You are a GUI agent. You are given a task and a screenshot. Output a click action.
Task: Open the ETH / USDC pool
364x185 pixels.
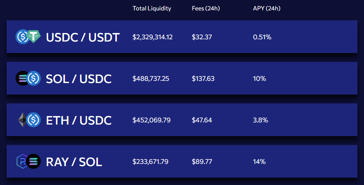point(182,120)
